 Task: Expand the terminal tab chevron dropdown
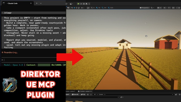click(x=41, y=3)
